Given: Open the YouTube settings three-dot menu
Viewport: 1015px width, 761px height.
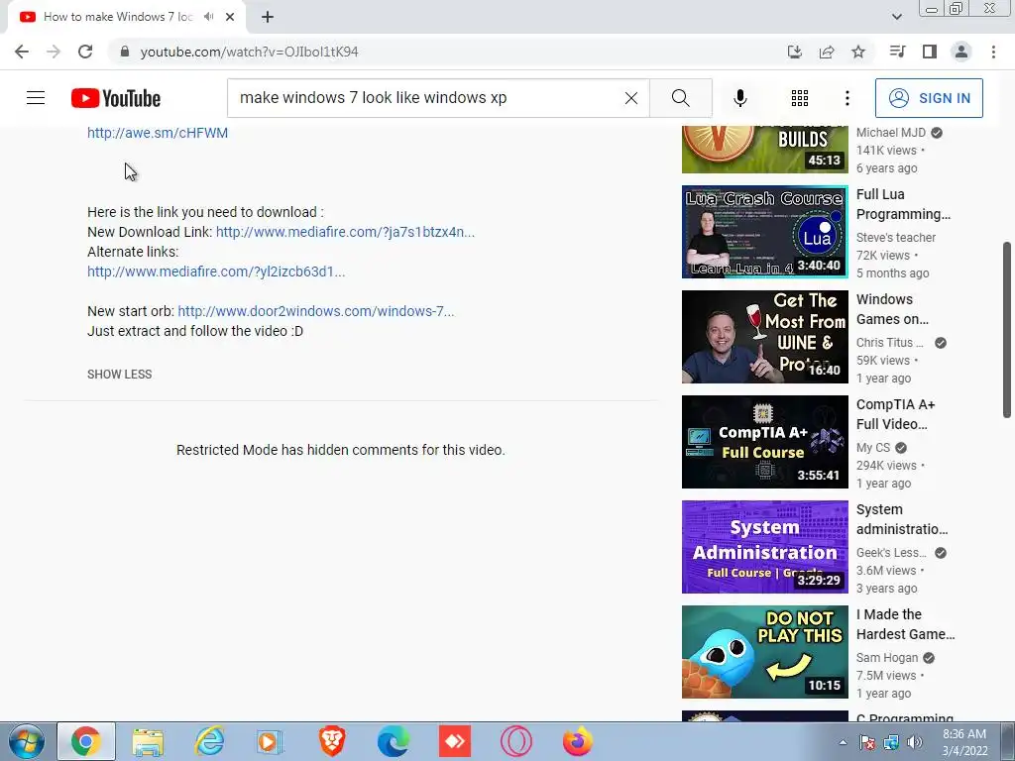Looking at the screenshot, I should click(x=846, y=98).
